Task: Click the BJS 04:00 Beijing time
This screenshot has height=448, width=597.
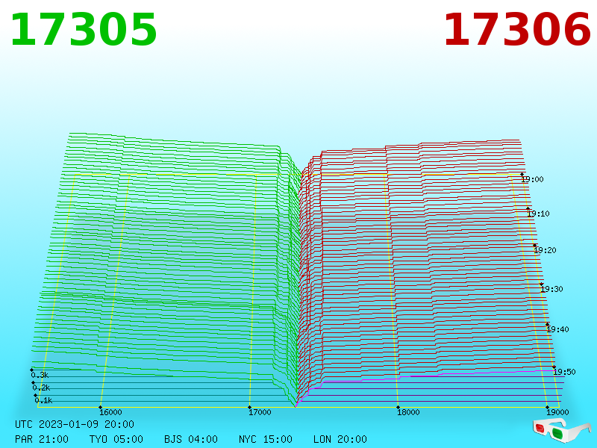Action: (x=191, y=439)
